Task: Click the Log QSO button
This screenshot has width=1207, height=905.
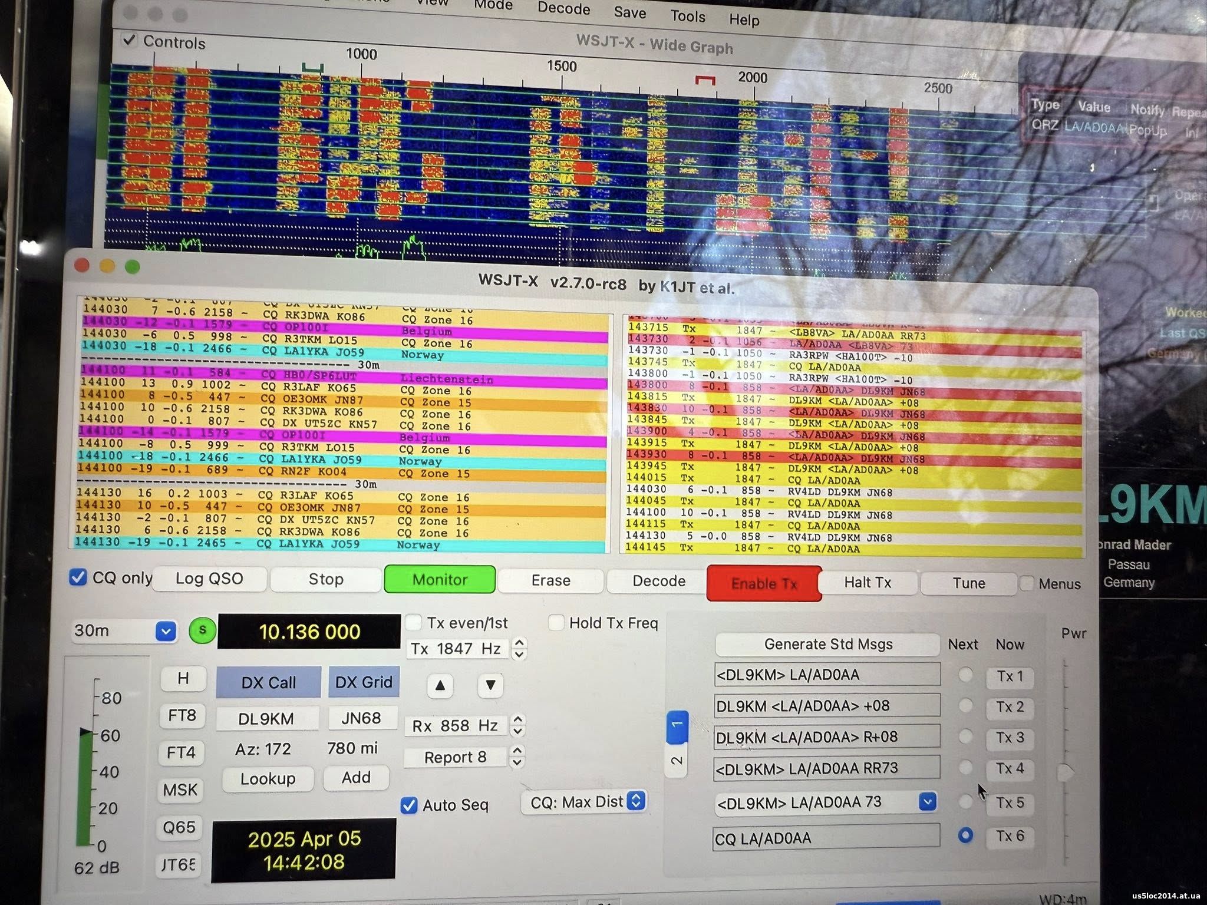Action: pos(209,578)
